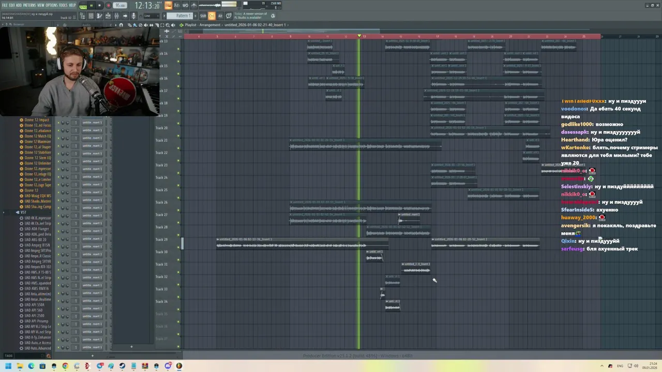This screenshot has width=662, height=372.
Task: Toggle the Shift modifier button
Action: [203, 16]
